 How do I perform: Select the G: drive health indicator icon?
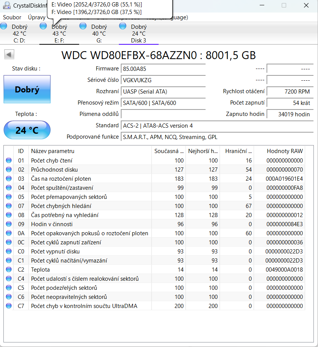[83, 26]
